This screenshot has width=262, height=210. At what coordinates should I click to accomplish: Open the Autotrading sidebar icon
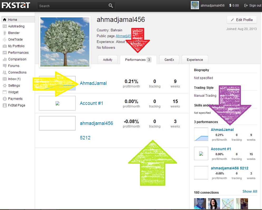[x=4, y=26]
